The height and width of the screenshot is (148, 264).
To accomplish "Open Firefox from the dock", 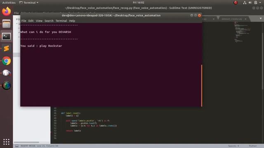I will (x=7, y=12).
